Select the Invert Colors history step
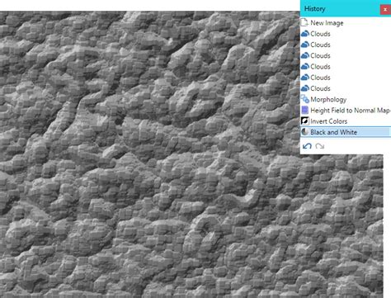391x298 pixels. coord(346,121)
